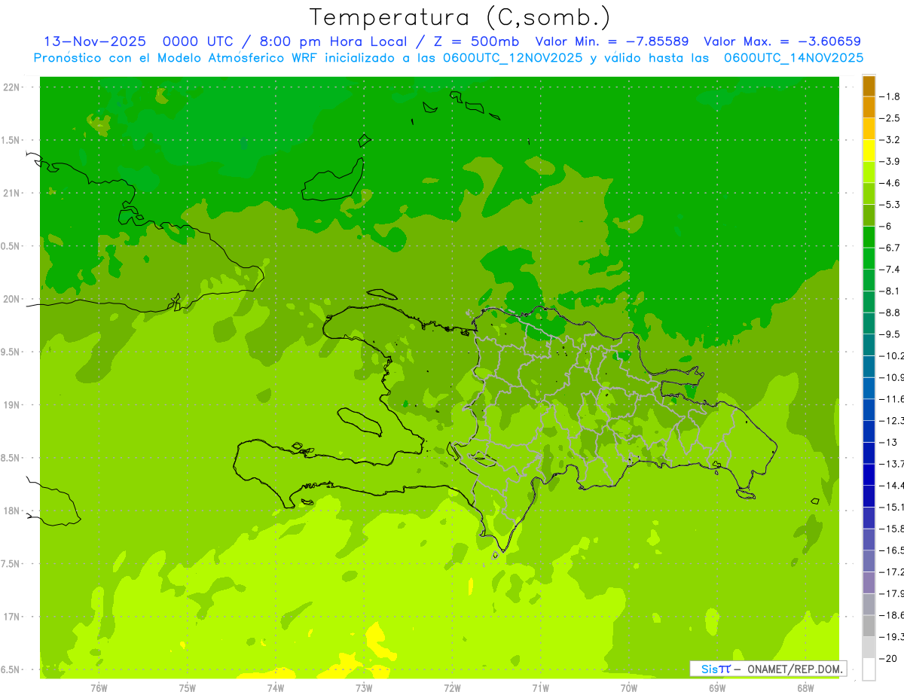
Task: Click the "22N" latitude label
Action: pyautogui.click(x=12, y=87)
